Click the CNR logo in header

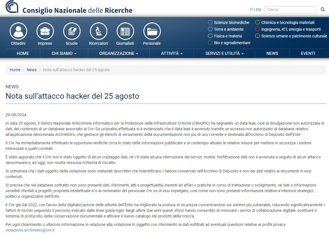[x=12, y=7]
